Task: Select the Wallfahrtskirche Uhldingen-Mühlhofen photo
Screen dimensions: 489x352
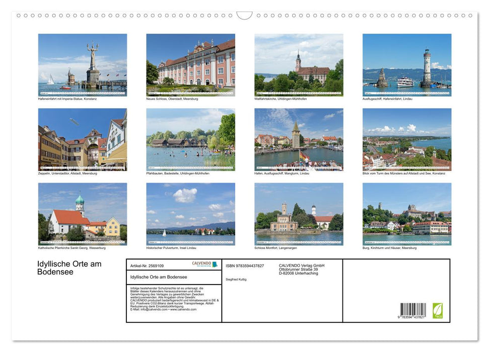Action: coord(299,65)
